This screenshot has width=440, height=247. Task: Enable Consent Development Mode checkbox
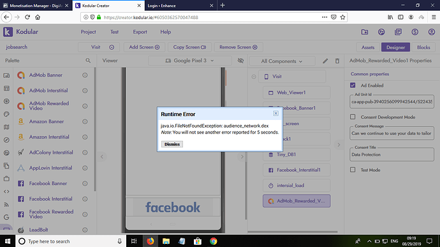pyautogui.click(x=353, y=117)
